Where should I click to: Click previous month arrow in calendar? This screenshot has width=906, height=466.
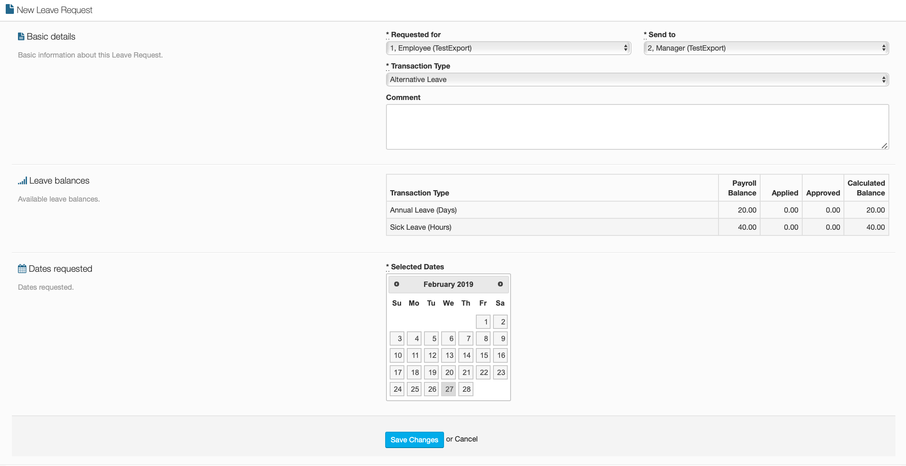pos(396,284)
